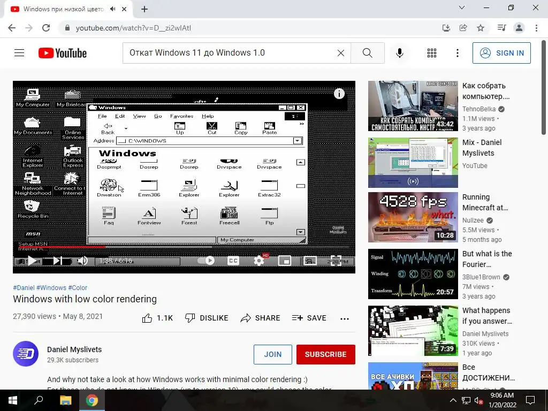The width and height of the screenshot is (548, 411).
Task: Click the magnifier search button
Action: point(367,53)
